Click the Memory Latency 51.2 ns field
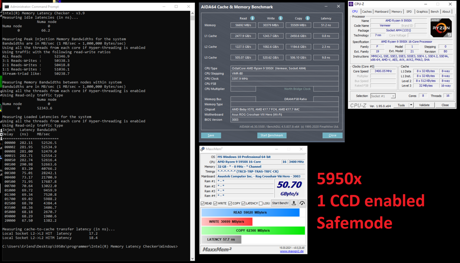The width and height of the screenshot is (460, 263). pyautogui.click(x=326, y=25)
